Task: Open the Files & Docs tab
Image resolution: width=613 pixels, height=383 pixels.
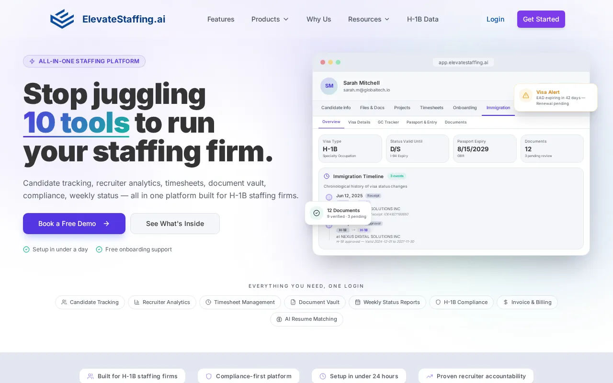Action: [372, 108]
